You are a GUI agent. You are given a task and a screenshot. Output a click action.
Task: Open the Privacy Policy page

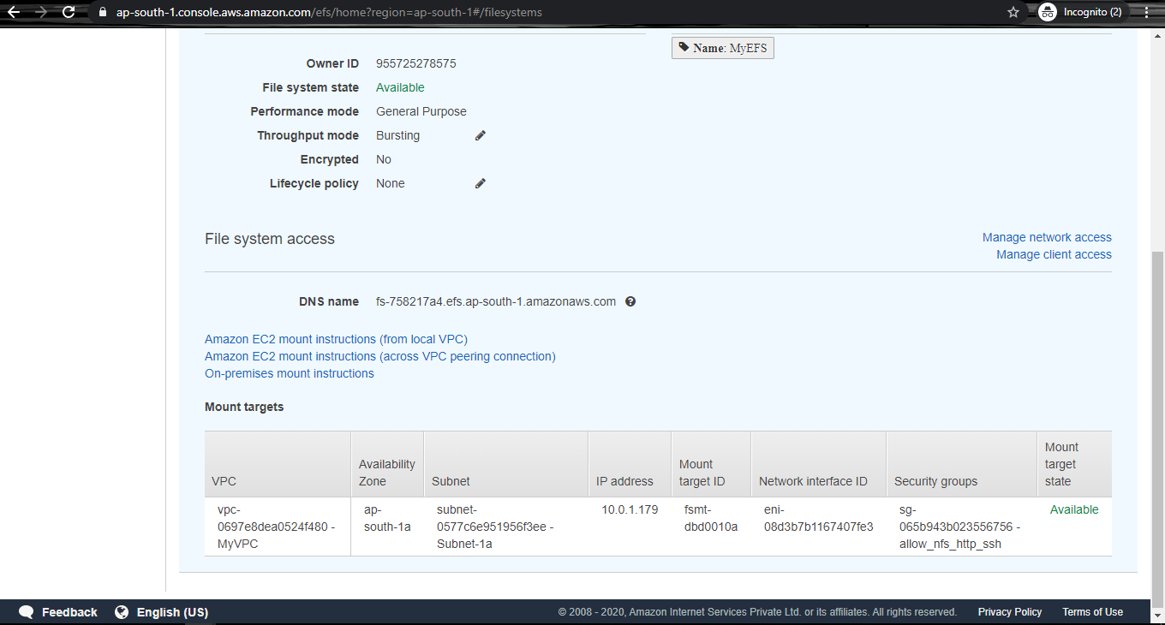[x=1009, y=611]
